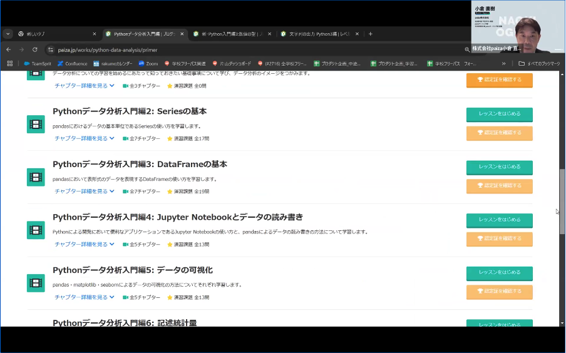Open the rakumoカレンダー bookmark

click(113, 63)
